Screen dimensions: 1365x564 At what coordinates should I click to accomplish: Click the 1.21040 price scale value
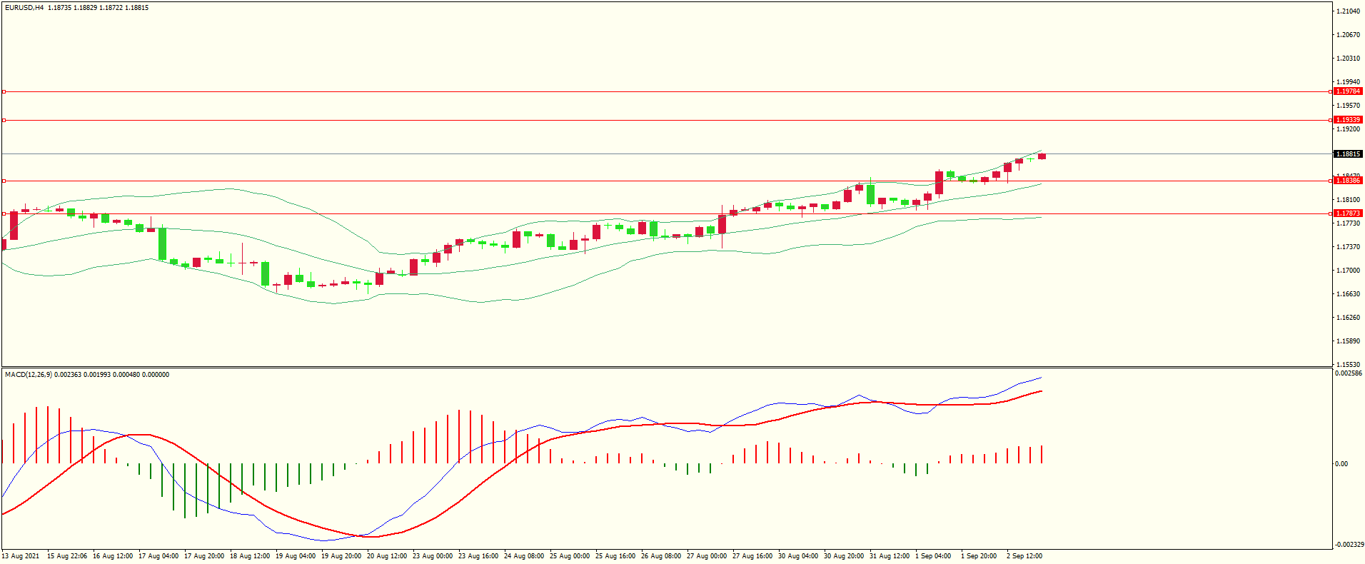[1348, 11]
